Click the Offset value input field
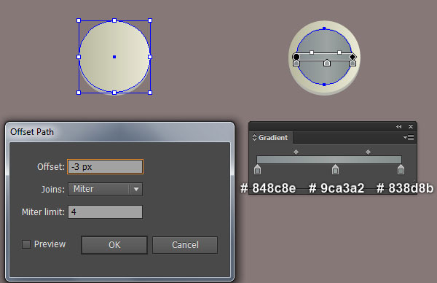Screen dimensions: 437x283 pos(106,166)
